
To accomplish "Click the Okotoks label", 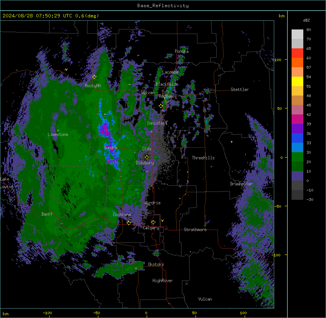I will tap(156, 264).
